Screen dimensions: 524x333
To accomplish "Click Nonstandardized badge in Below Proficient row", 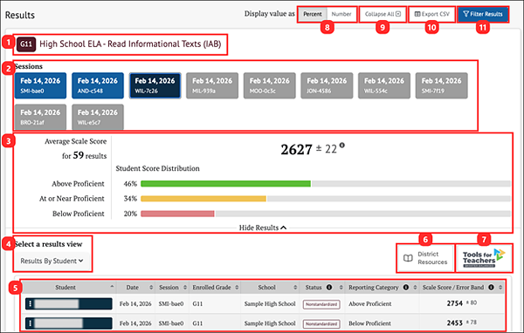I will tap(321, 323).
